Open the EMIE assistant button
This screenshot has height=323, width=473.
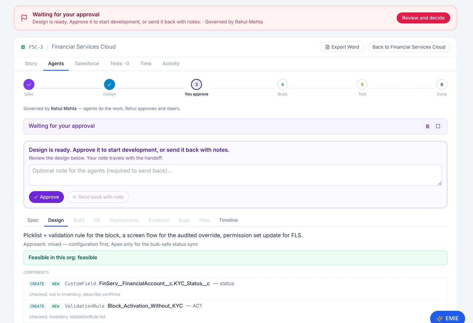coord(448,318)
